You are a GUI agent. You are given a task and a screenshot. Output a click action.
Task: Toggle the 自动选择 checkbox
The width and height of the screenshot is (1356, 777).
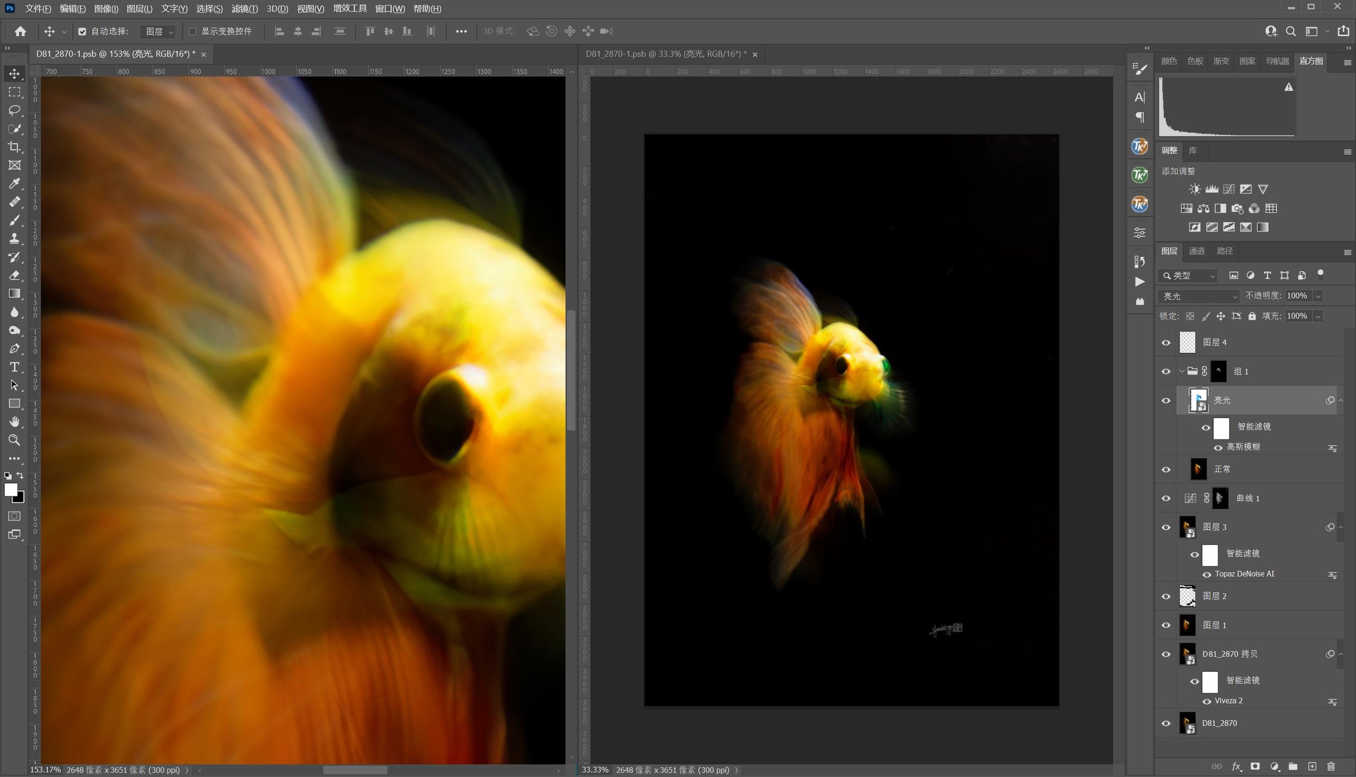(x=82, y=31)
